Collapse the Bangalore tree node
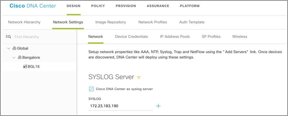Screen dimensions: 288x116 pyautogui.click(x=14, y=58)
